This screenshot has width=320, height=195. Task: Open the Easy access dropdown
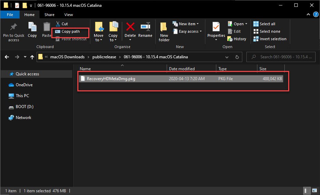187,31
